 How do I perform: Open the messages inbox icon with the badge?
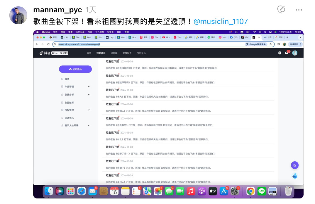click(287, 53)
